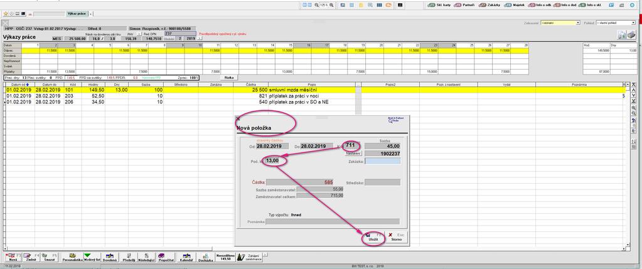Click the zoom in magnifier icon
642x269 pixels.
pos(331,5)
